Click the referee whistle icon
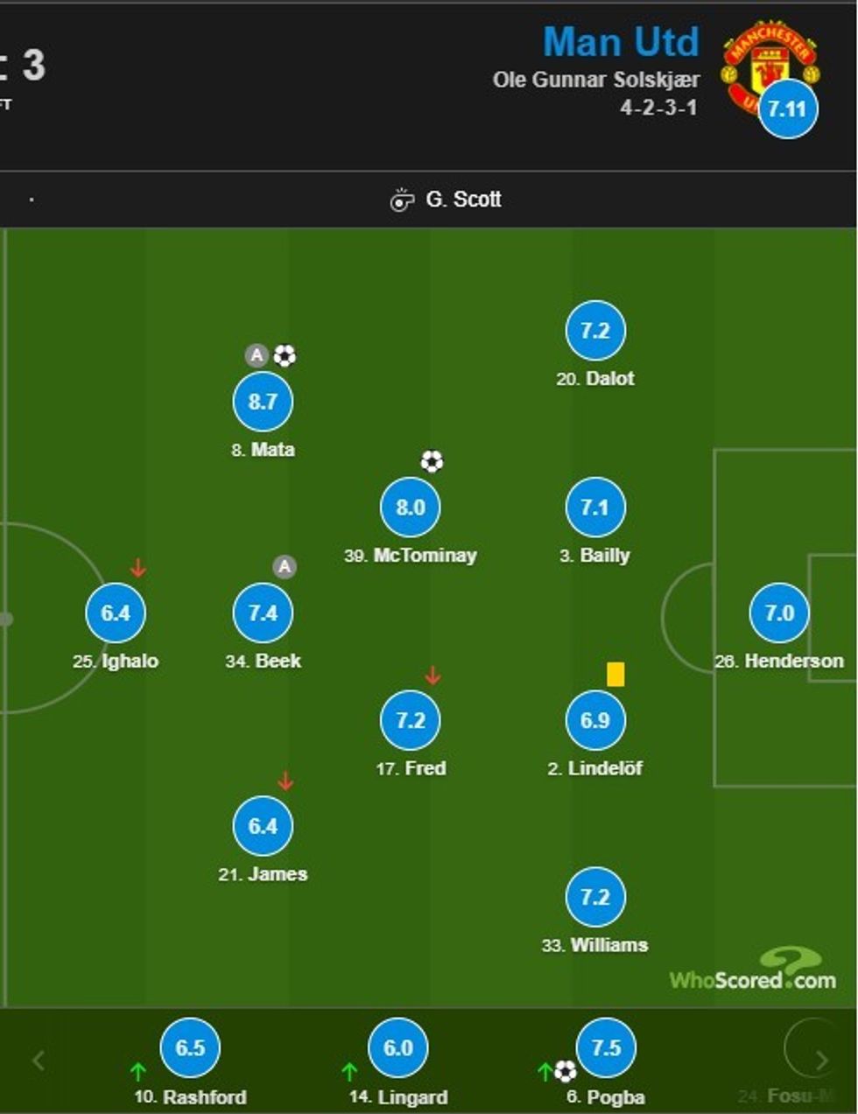This screenshot has height=1114, width=858. (401, 200)
